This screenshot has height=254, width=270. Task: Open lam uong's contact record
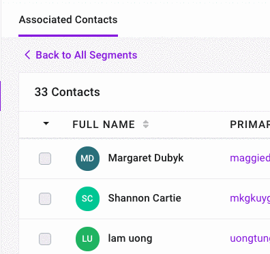coord(130,238)
